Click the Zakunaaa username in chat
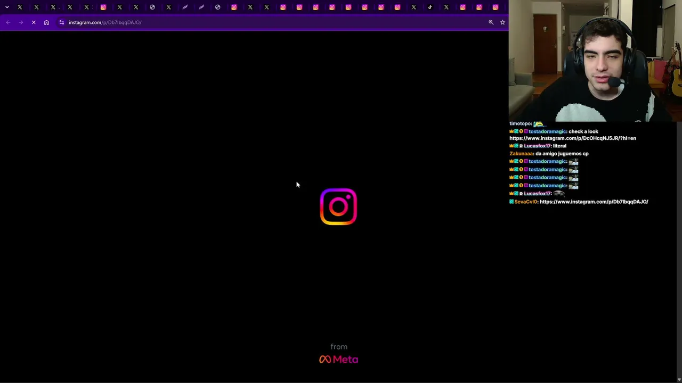This screenshot has height=383, width=682. click(521, 154)
